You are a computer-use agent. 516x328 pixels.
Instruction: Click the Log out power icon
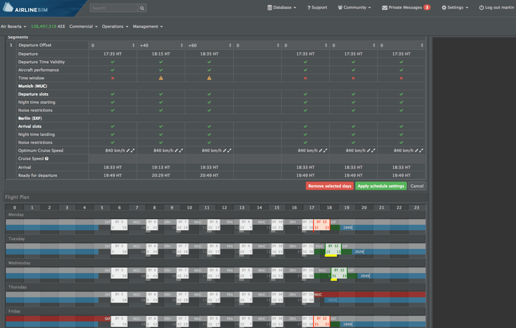[x=481, y=8]
